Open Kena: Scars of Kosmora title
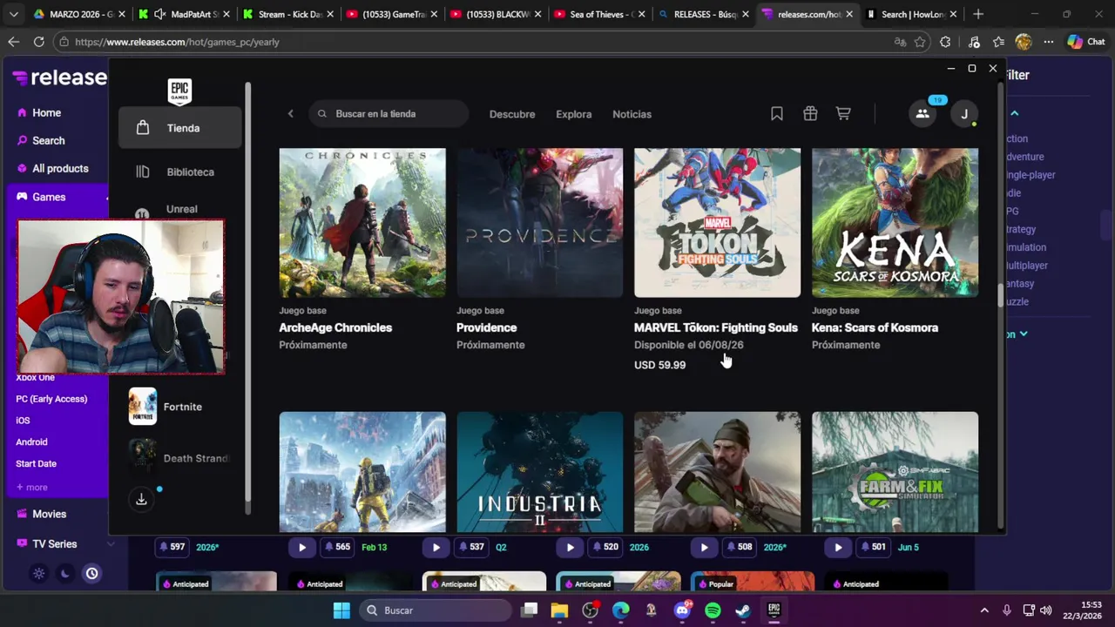 (875, 327)
